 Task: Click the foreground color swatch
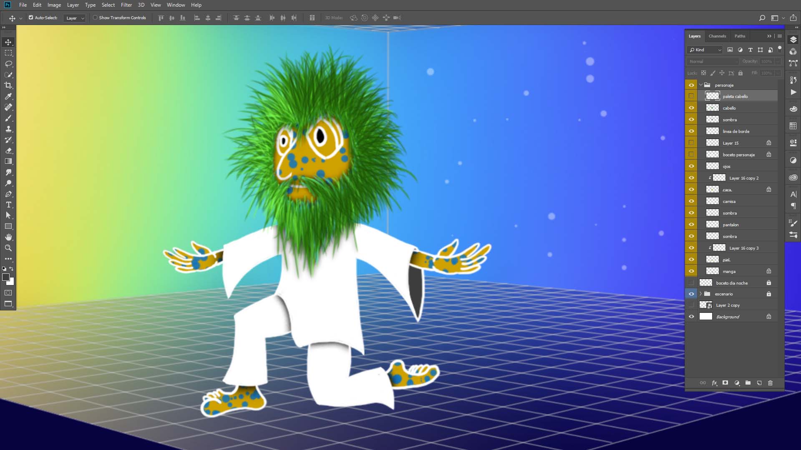[x=6, y=277]
